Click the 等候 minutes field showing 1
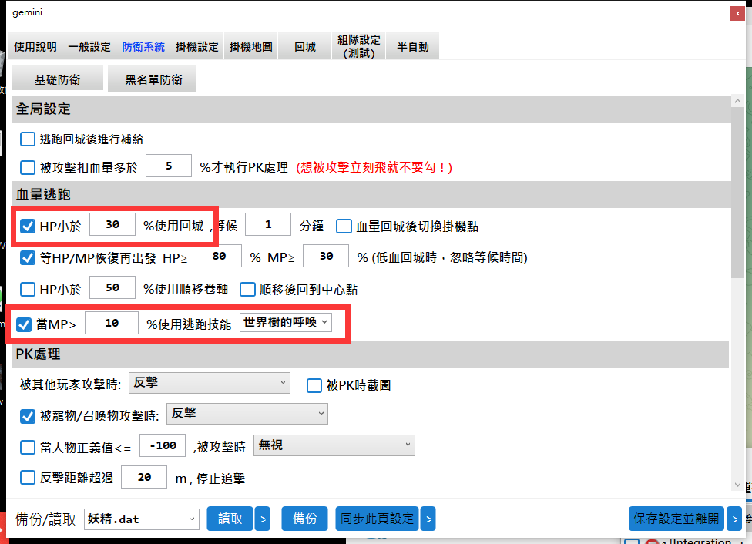This screenshot has width=752, height=544. point(268,224)
